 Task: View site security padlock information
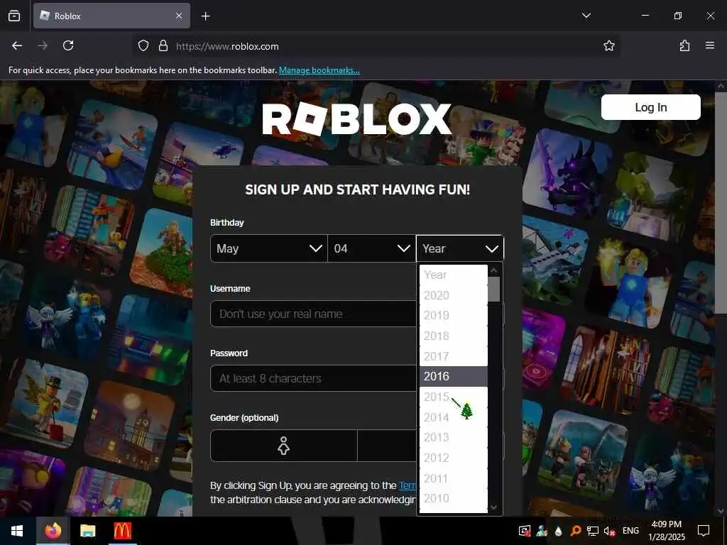163,45
